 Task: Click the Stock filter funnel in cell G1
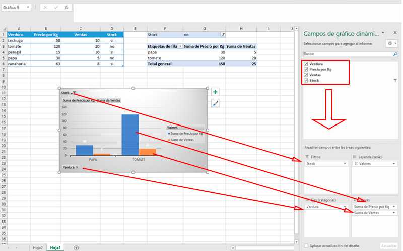click(x=223, y=35)
